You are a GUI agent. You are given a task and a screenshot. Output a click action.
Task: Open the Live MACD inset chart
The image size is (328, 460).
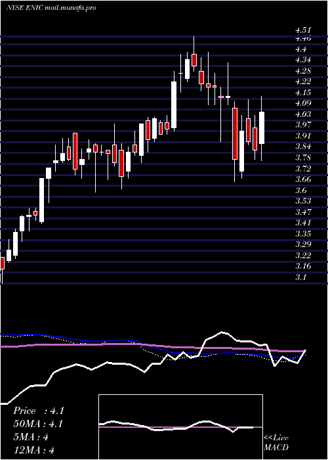180,427
